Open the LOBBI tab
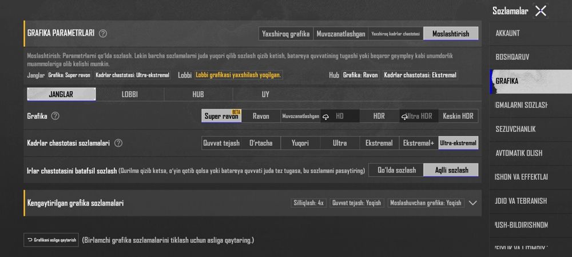The width and height of the screenshot is (572, 257). tap(130, 94)
